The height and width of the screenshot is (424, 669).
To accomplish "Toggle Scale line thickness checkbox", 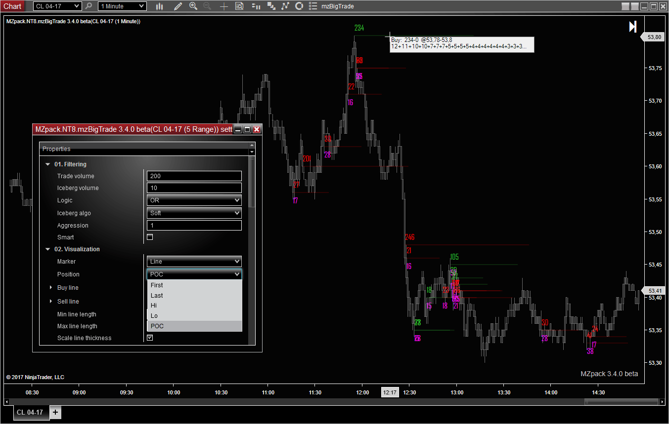I will 150,338.
